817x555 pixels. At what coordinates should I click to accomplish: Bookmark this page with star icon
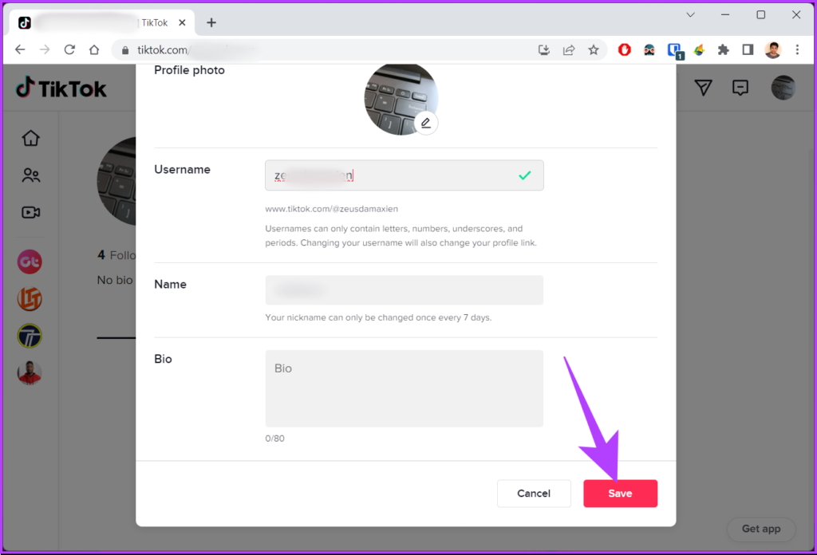(x=594, y=49)
